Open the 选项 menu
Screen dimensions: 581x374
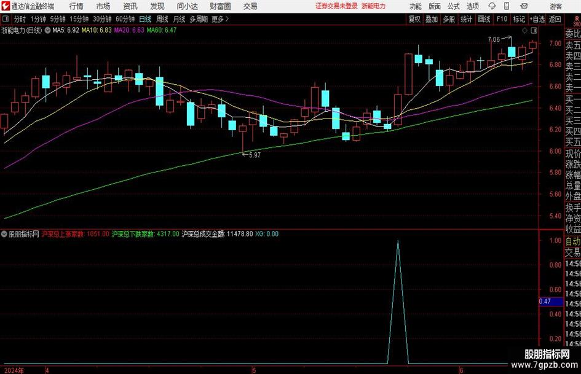(472, 6)
